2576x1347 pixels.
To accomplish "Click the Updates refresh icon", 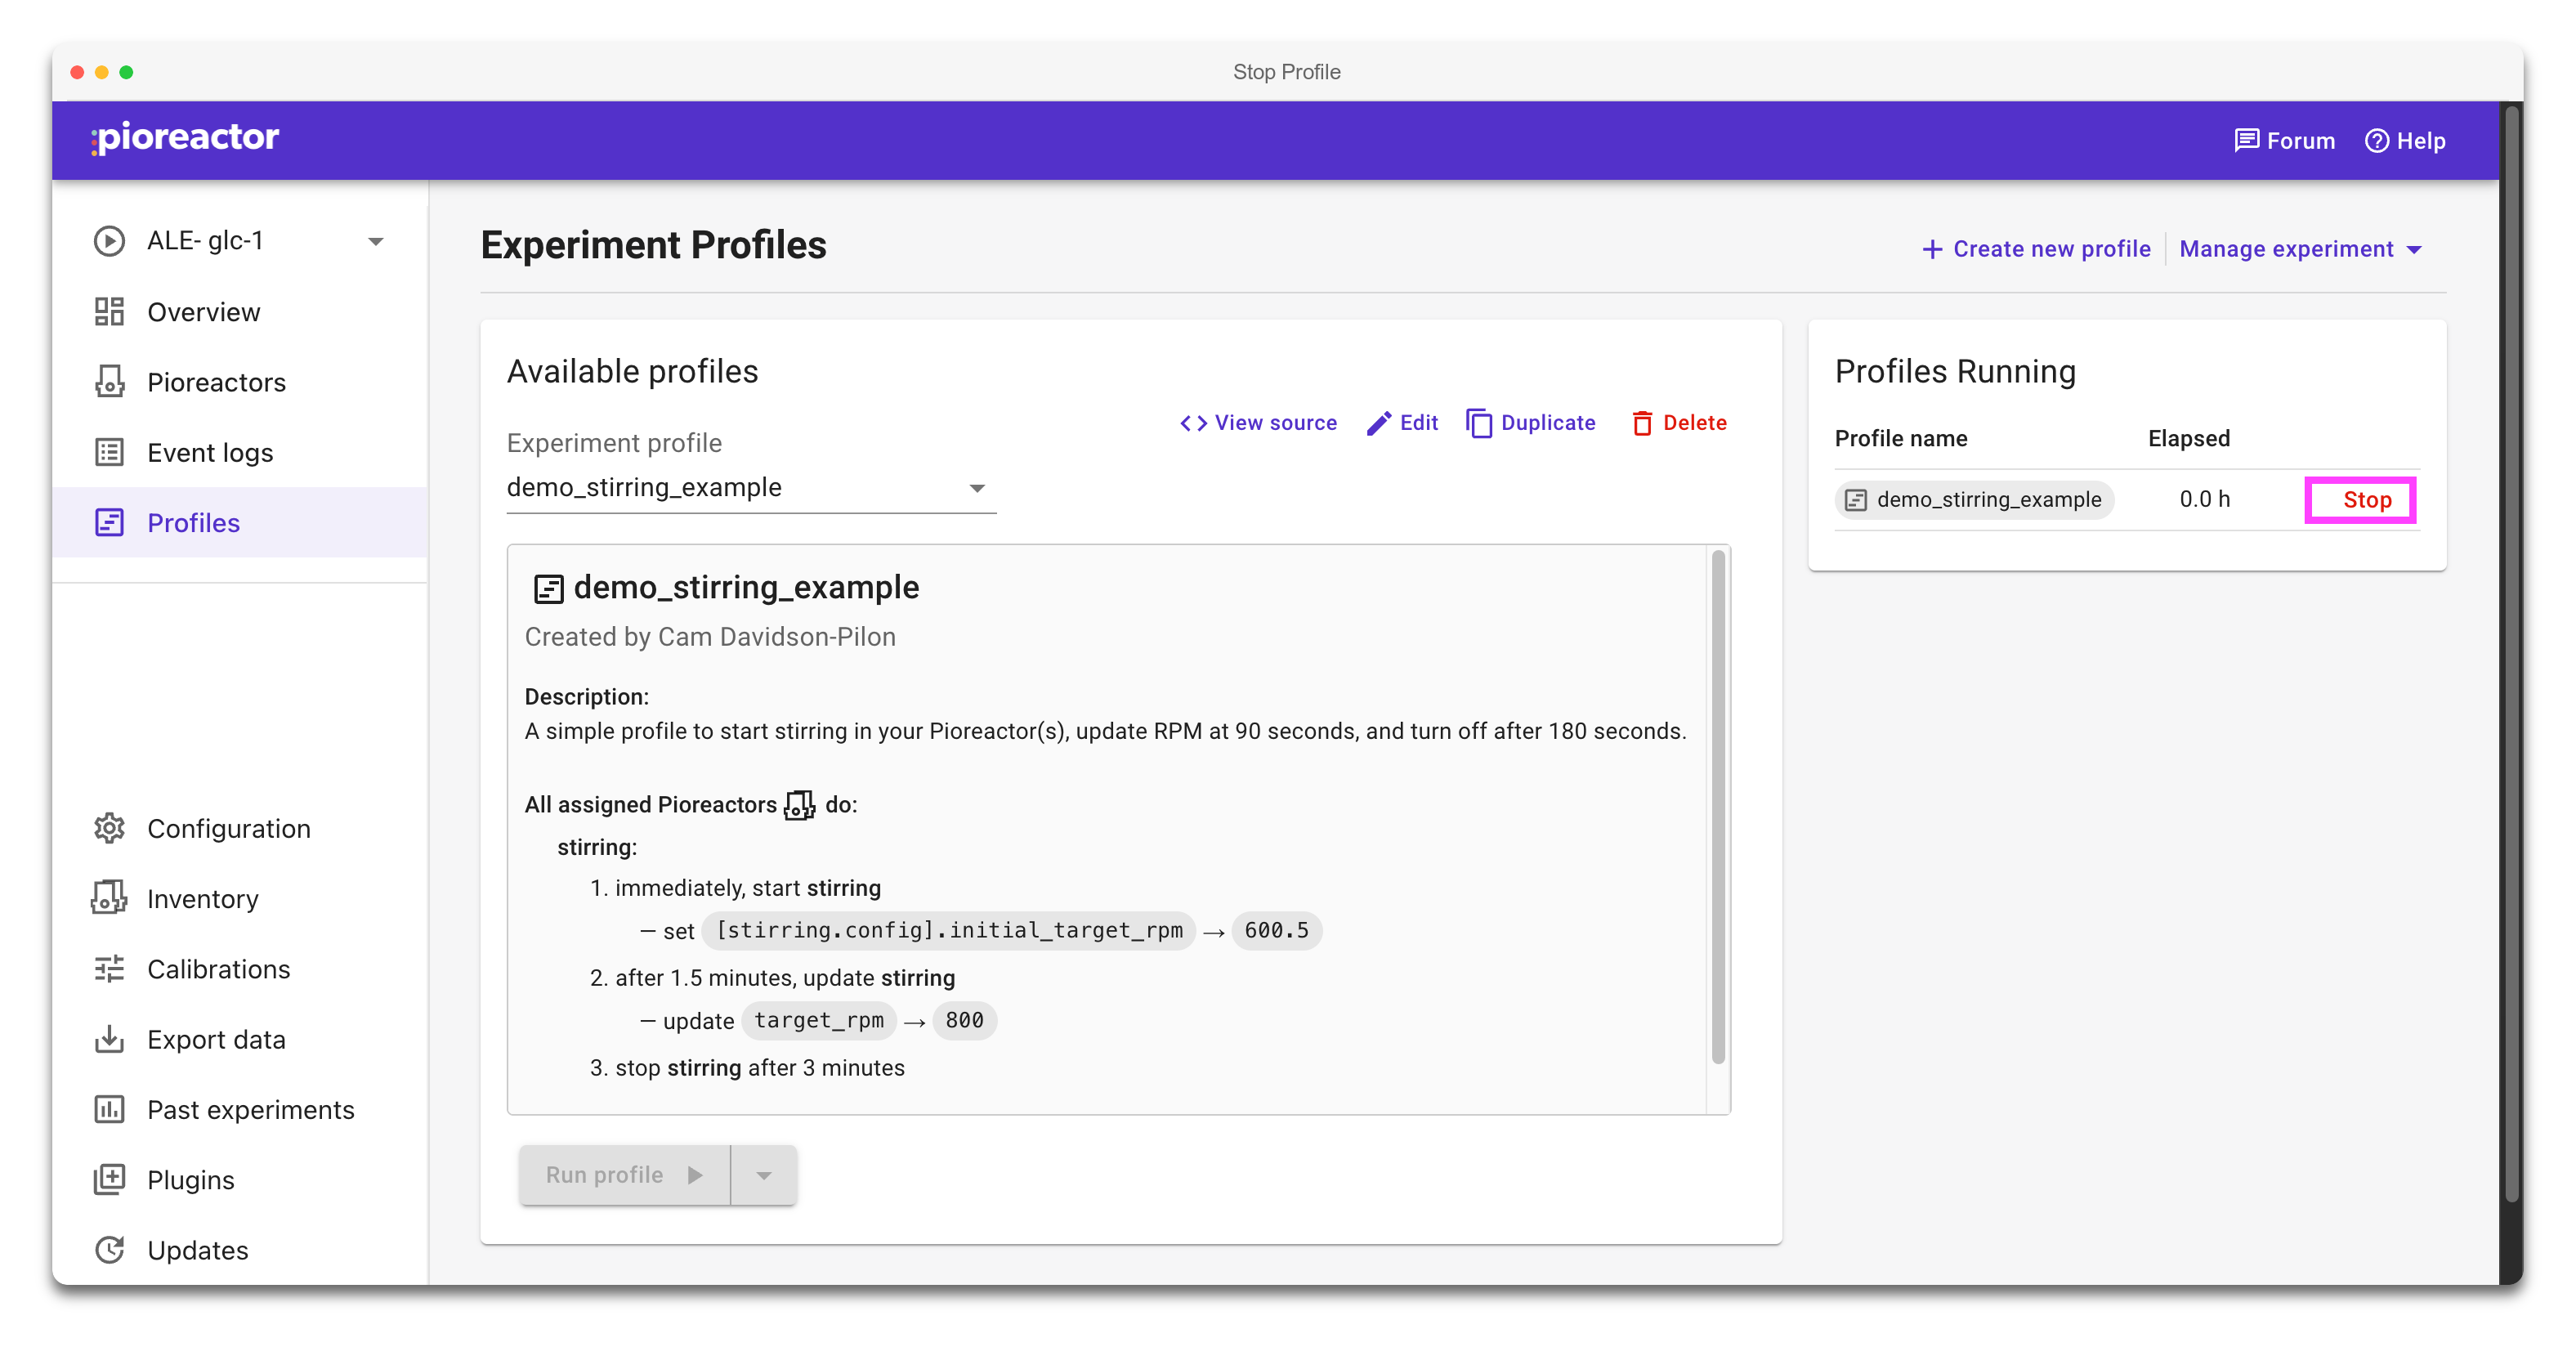I will pyautogui.click(x=109, y=1249).
